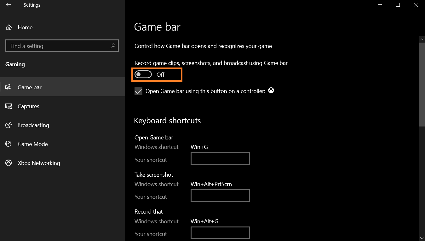Open the Home settings page
This screenshot has height=241, width=425.
(62, 27)
